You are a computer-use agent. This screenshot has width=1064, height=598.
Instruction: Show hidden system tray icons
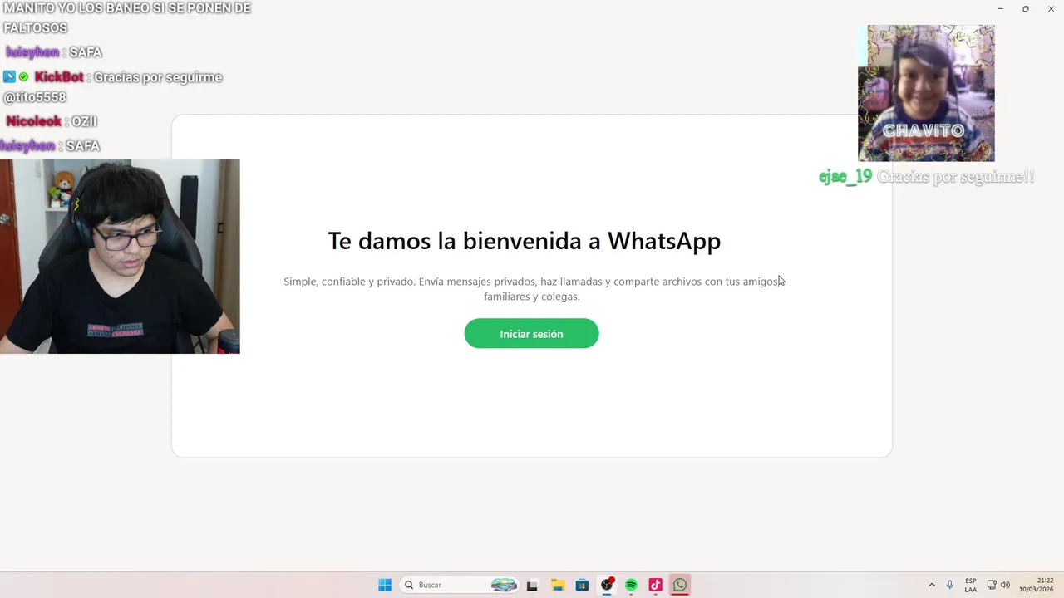[x=932, y=585]
